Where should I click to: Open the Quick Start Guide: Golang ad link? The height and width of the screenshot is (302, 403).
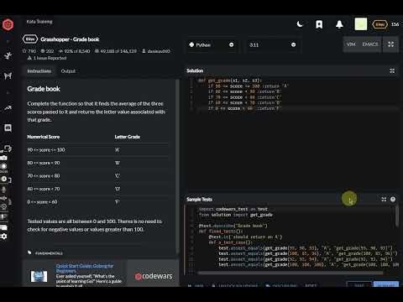(x=85, y=268)
